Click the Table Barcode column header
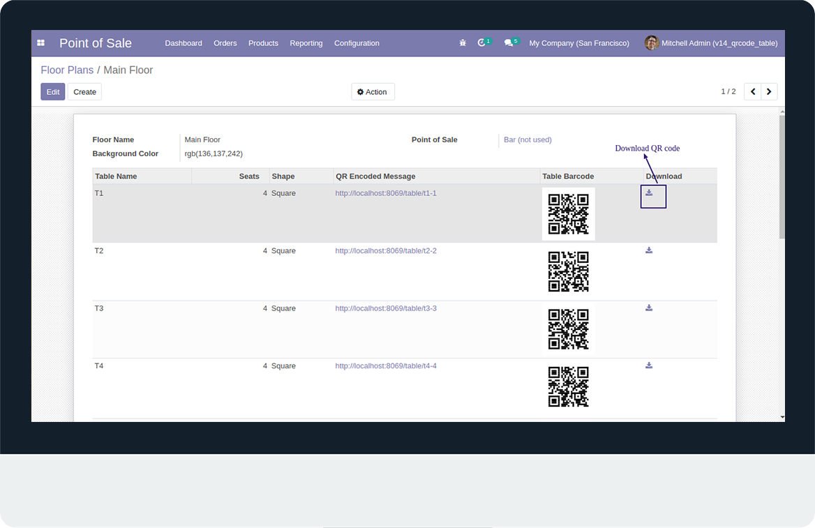The height and width of the screenshot is (528, 815). point(592,176)
